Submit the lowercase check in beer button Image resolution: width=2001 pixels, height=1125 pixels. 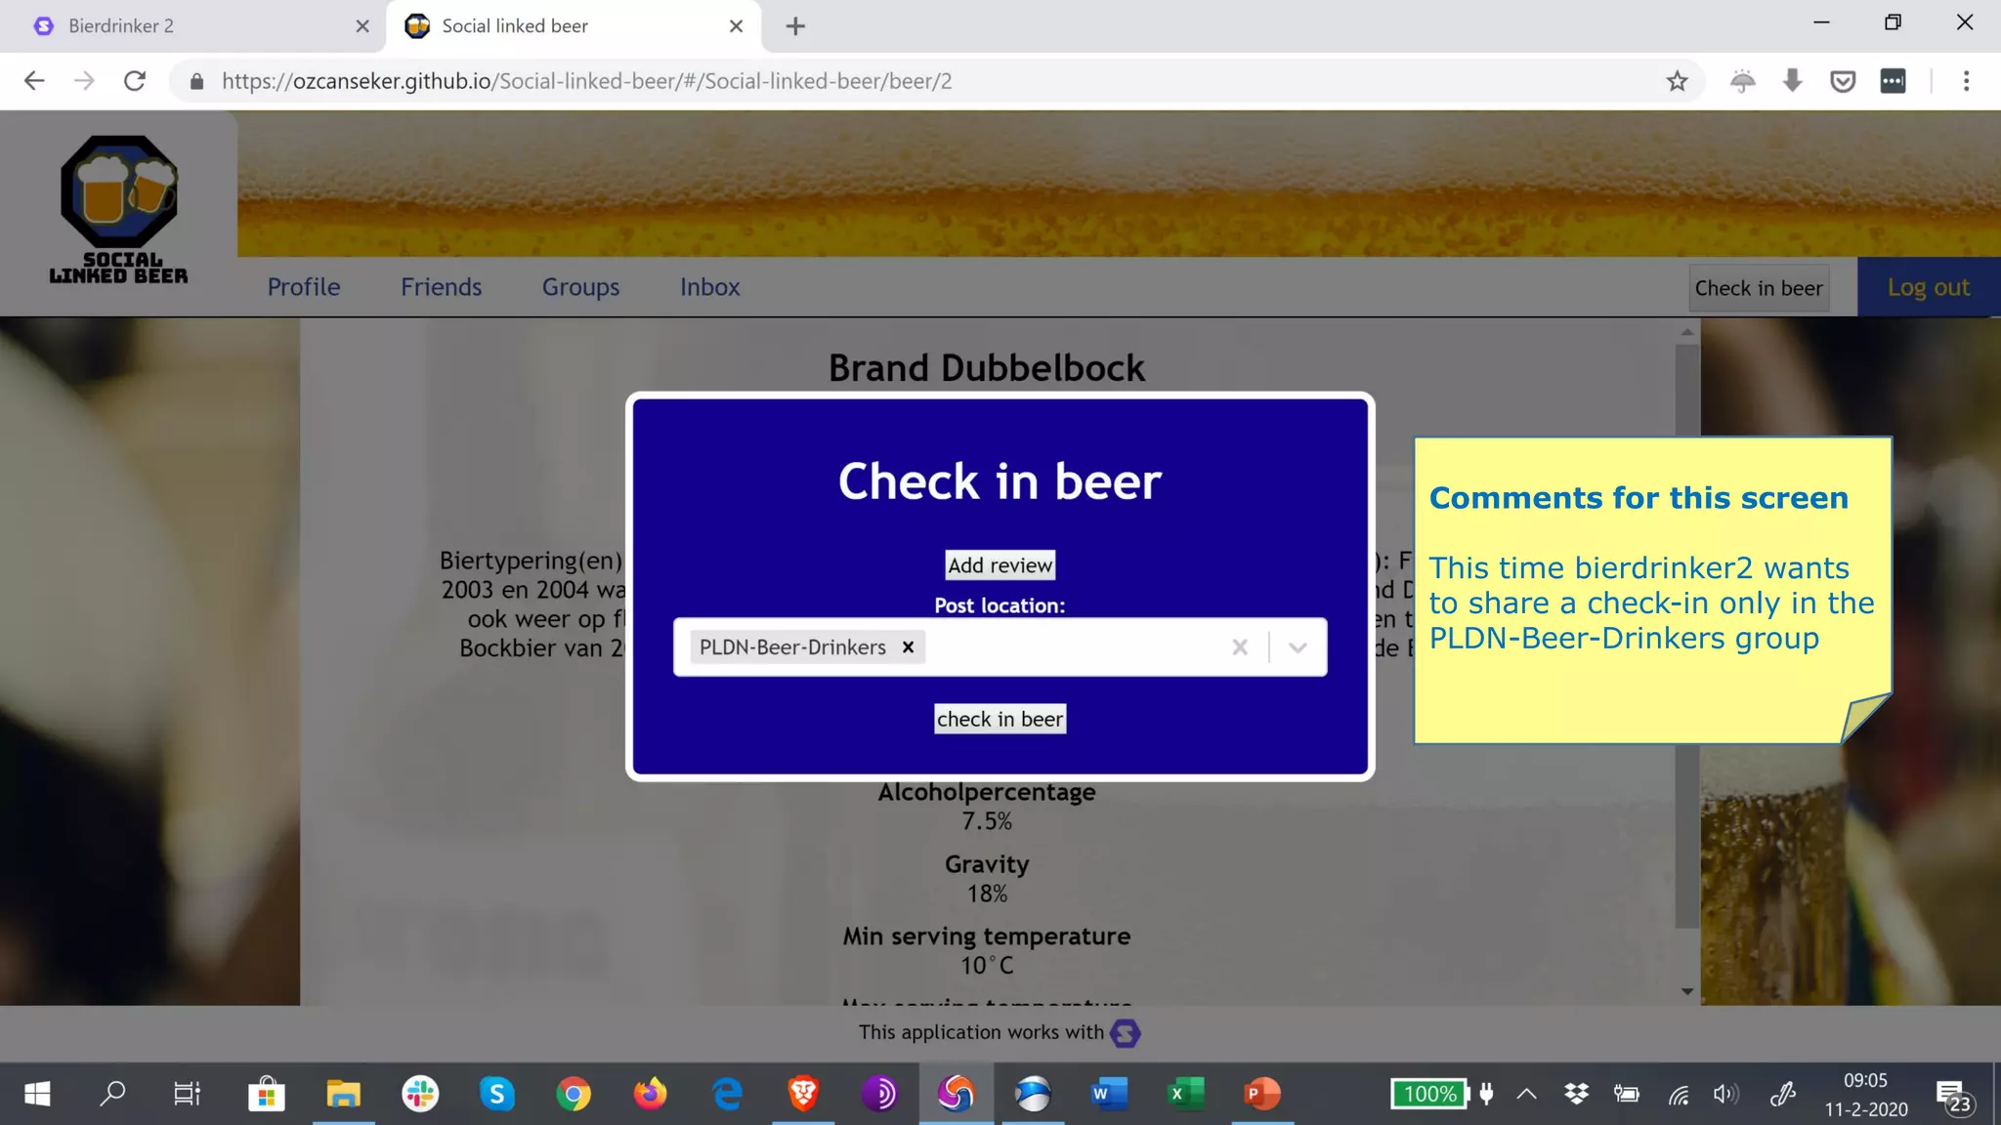[1000, 719]
